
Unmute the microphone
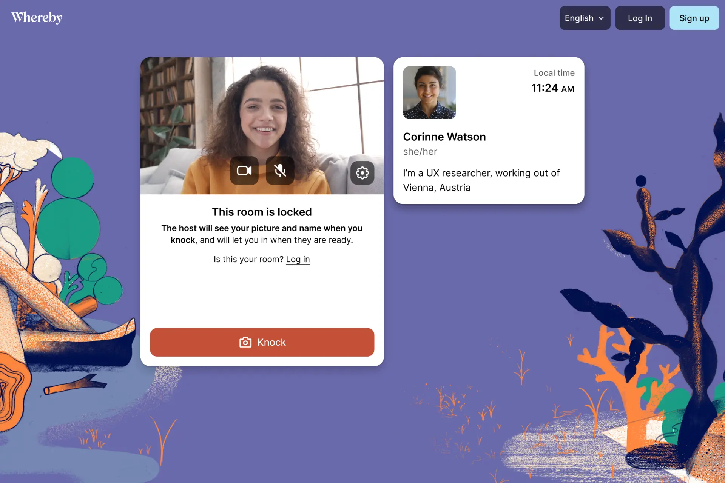tap(280, 171)
